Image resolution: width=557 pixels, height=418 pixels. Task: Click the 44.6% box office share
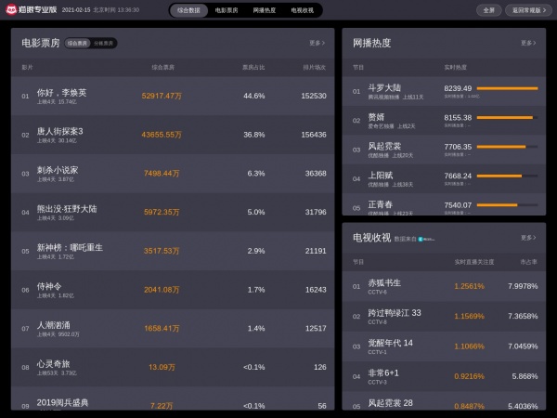(254, 96)
